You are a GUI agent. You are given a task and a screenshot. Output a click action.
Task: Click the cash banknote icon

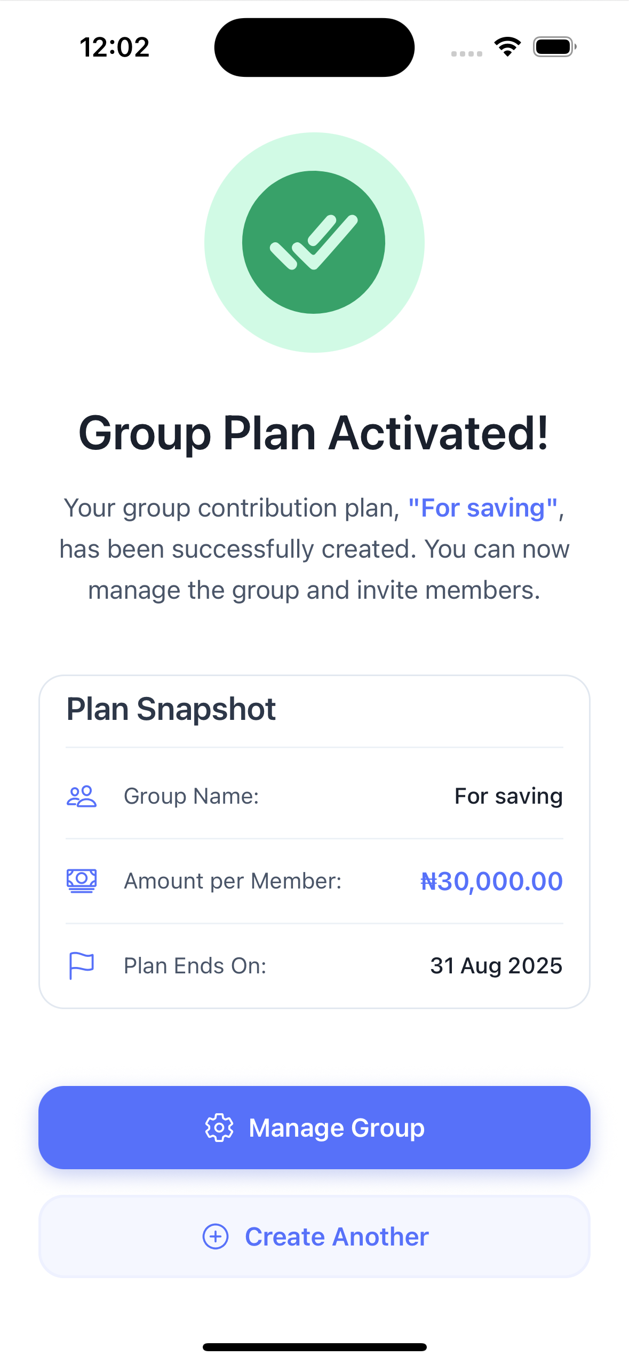click(x=81, y=881)
